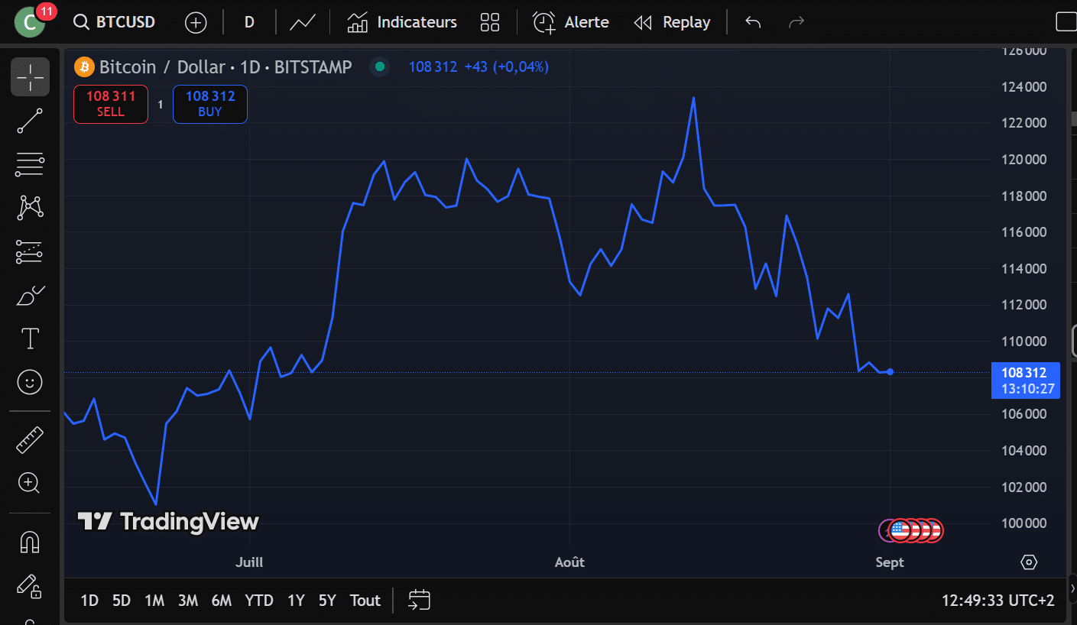Toggle the market status indicator dot
This screenshot has height=625, width=1077.
[x=380, y=67]
